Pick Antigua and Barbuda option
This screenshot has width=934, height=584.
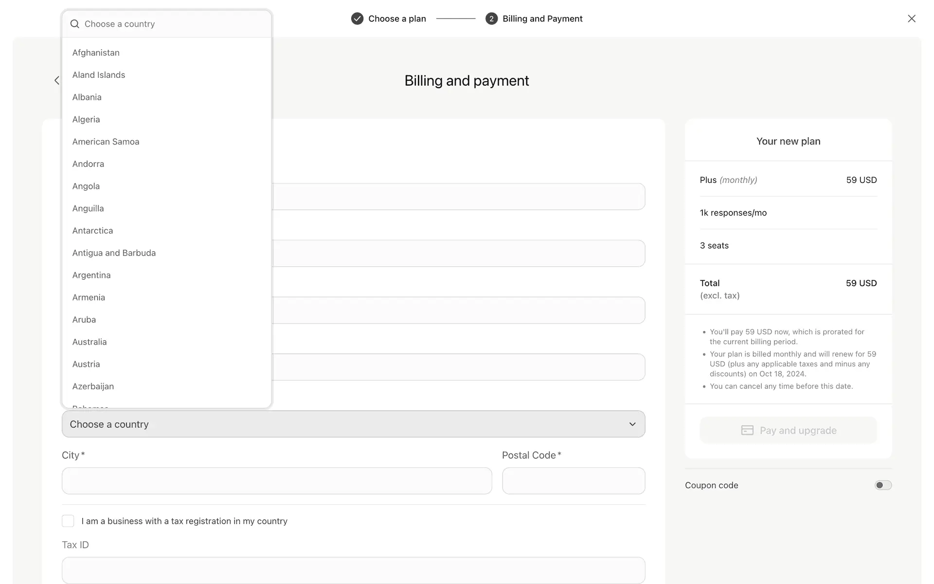click(x=114, y=253)
